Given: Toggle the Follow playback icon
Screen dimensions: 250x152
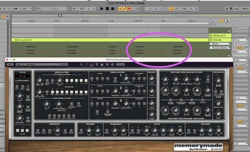Looking at the screenshot, I should (74, 9).
